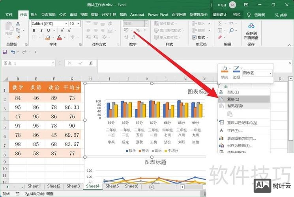The width and height of the screenshot is (294, 197).
Task: Switch to the Insert ribbon tab
Action: pos(34,15)
